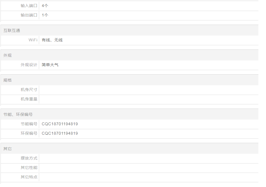The width and height of the screenshot is (266, 187).
Task: Click the 规格 section header
Action: click(8, 80)
